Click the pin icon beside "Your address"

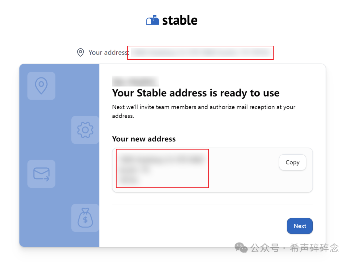[x=80, y=53]
